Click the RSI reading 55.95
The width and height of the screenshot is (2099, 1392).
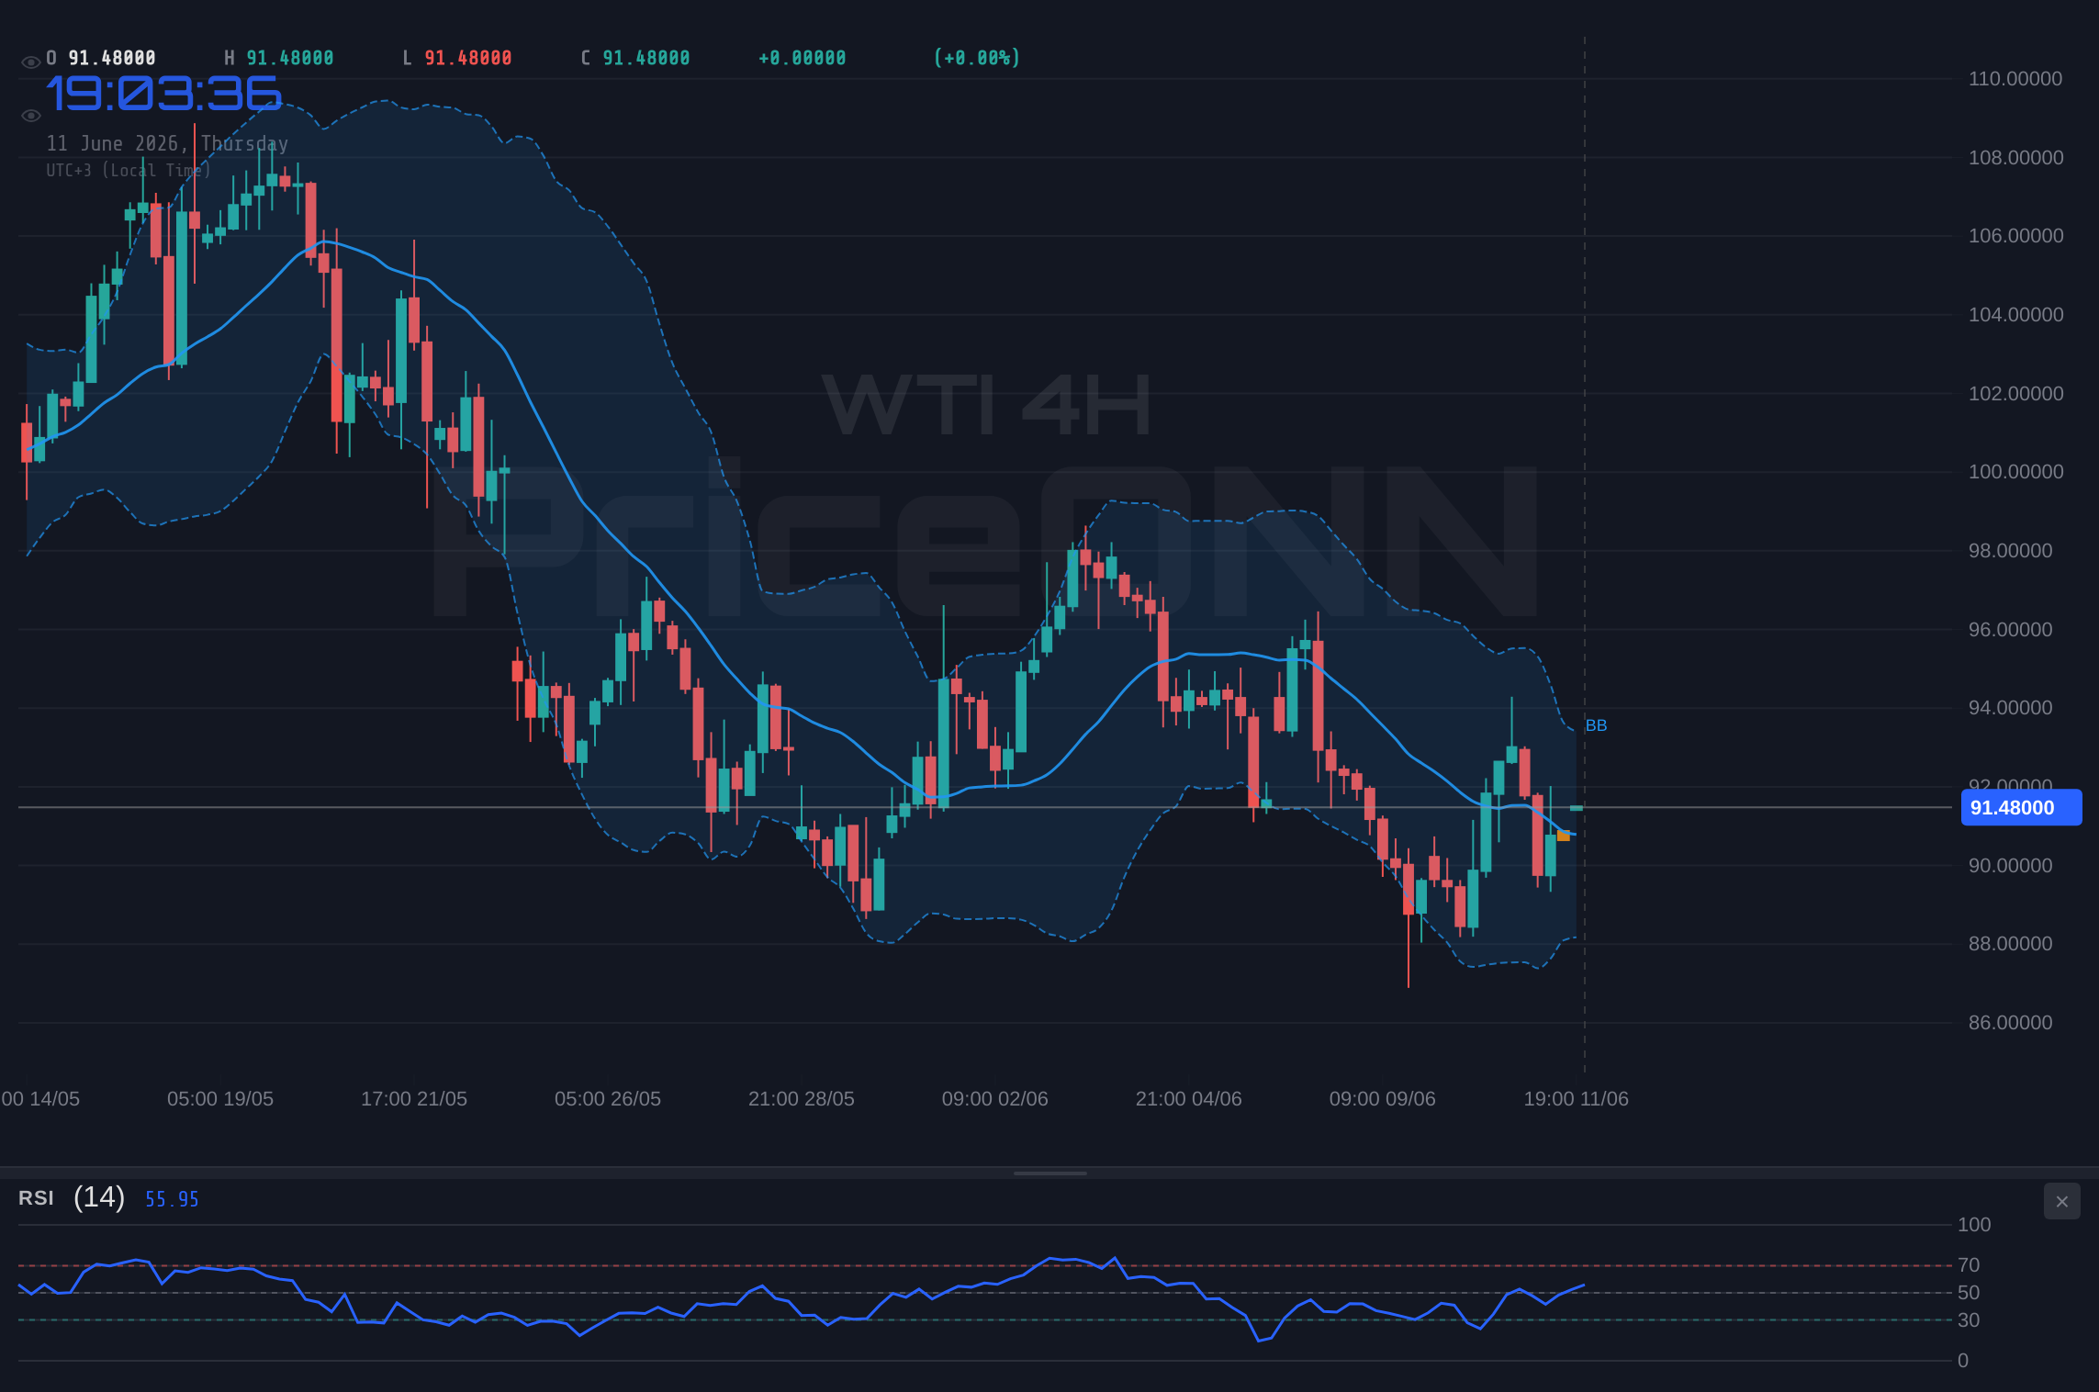pos(172,1199)
